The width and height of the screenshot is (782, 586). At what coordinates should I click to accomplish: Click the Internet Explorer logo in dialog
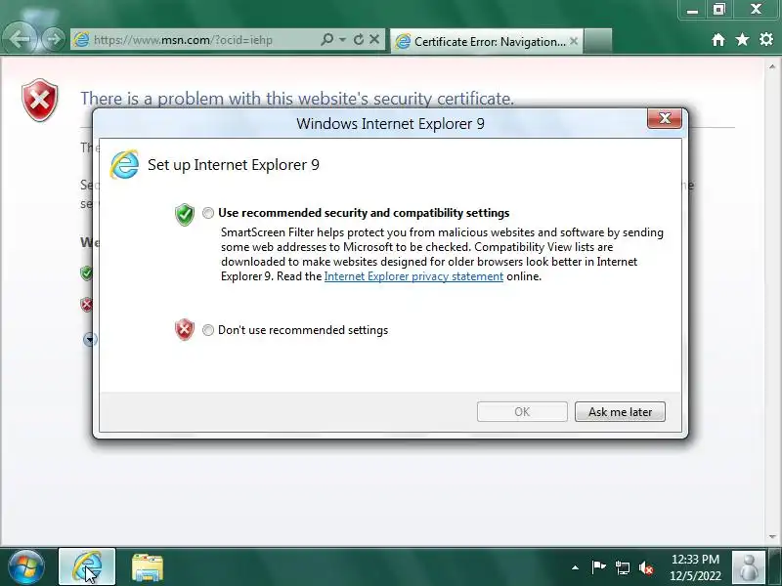coord(124,164)
